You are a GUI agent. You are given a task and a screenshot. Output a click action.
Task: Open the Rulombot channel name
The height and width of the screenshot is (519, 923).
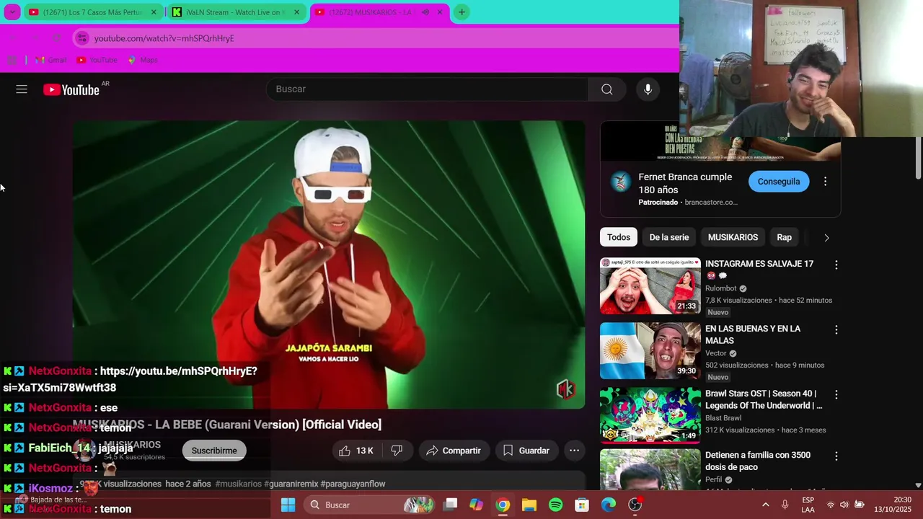pyautogui.click(x=721, y=288)
